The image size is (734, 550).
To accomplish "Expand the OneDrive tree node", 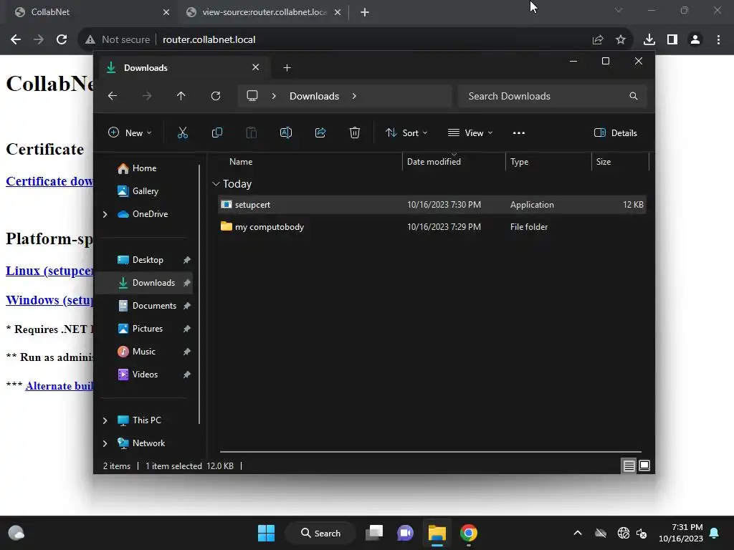I will pos(105,214).
